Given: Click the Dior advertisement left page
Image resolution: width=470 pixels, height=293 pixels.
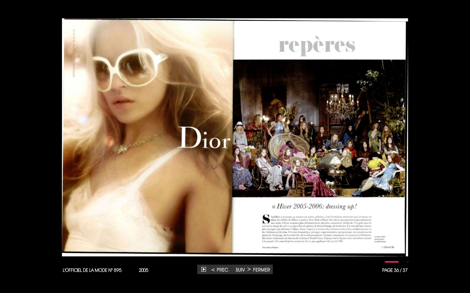Looking at the screenshot, I should (x=148, y=136).
